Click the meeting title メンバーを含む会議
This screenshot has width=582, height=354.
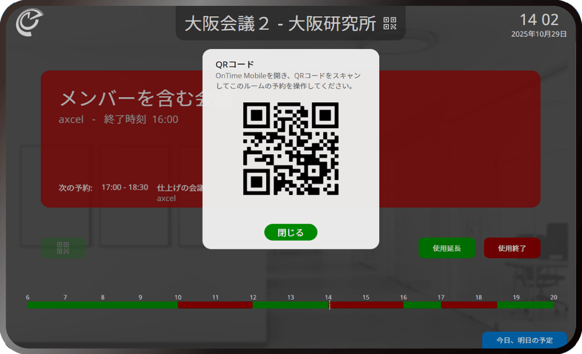point(147,98)
